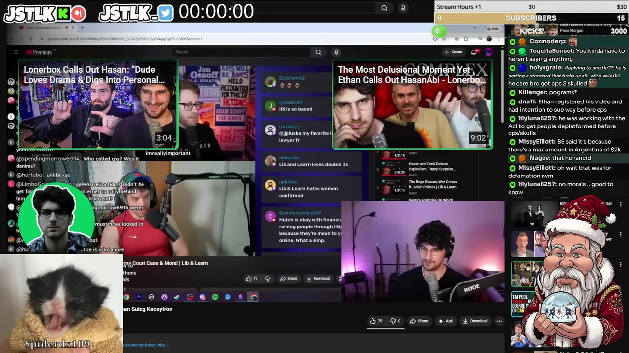Open options for the third recommended video

tap(621, 265)
